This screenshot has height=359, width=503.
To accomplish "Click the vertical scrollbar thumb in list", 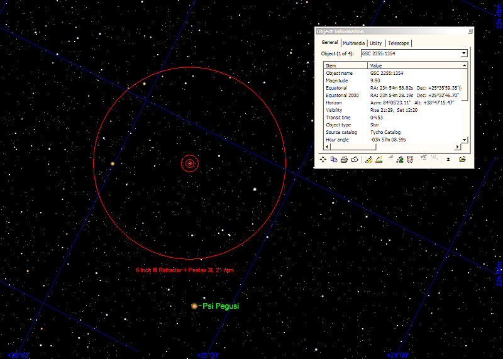I will 465,85.
